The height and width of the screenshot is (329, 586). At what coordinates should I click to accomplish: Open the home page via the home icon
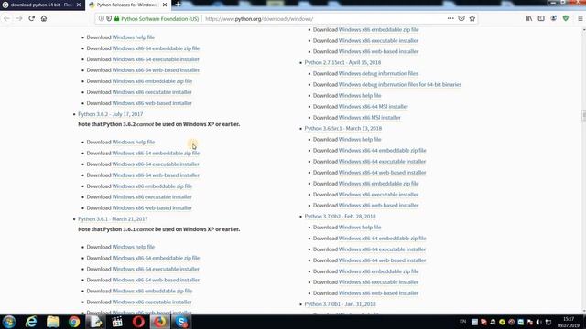point(44,18)
